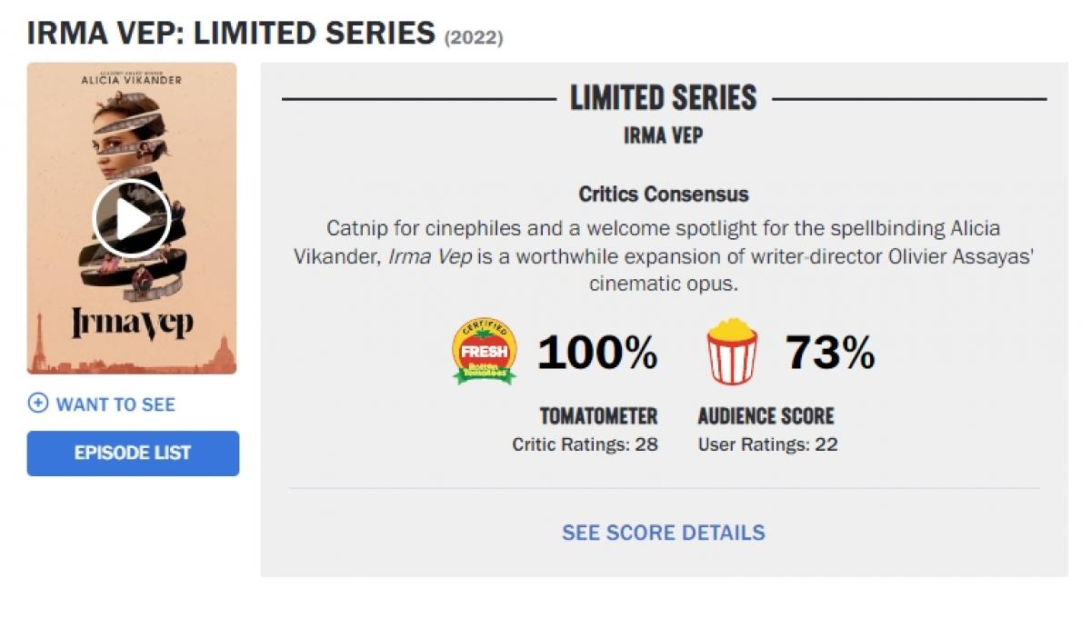Select the AUDIENCE SCORE label
The image size is (1091, 618).
pyautogui.click(x=766, y=416)
